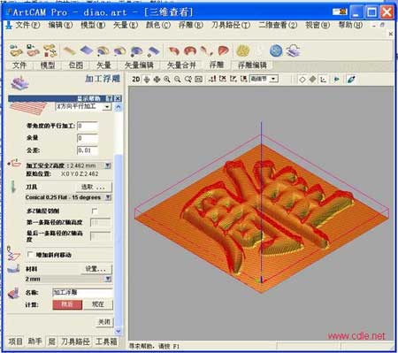Click the solid grey diamond view icon
This screenshot has width=398, height=353.
click(x=313, y=79)
